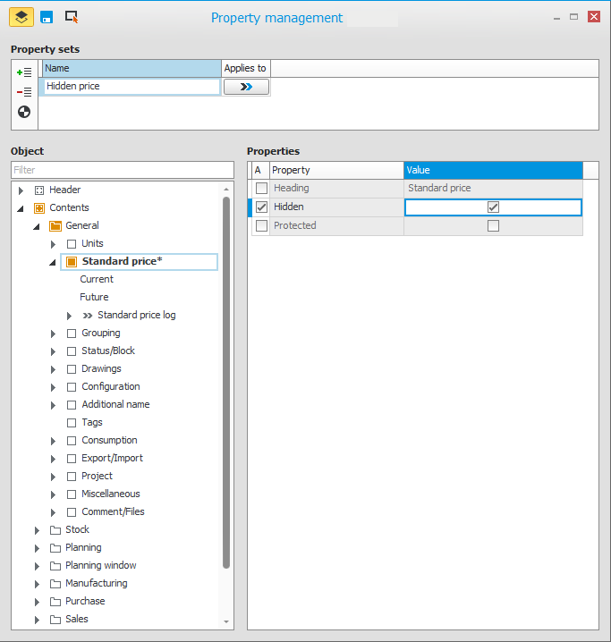This screenshot has width=611, height=642.
Task: Click the select-object cursor icon in toolbar
Action: coord(72,17)
